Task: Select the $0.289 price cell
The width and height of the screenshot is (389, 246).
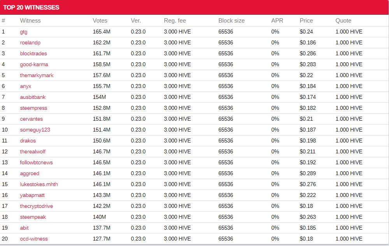Action: coord(308,174)
